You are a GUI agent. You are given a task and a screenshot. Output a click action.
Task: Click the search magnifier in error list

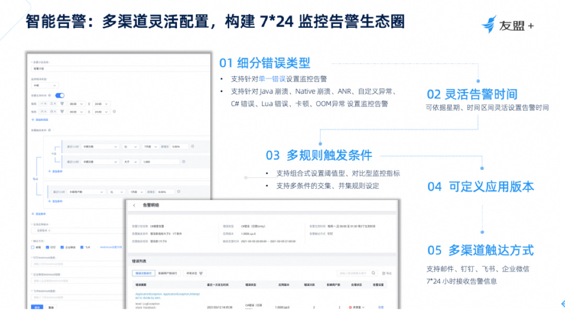(x=374, y=273)
